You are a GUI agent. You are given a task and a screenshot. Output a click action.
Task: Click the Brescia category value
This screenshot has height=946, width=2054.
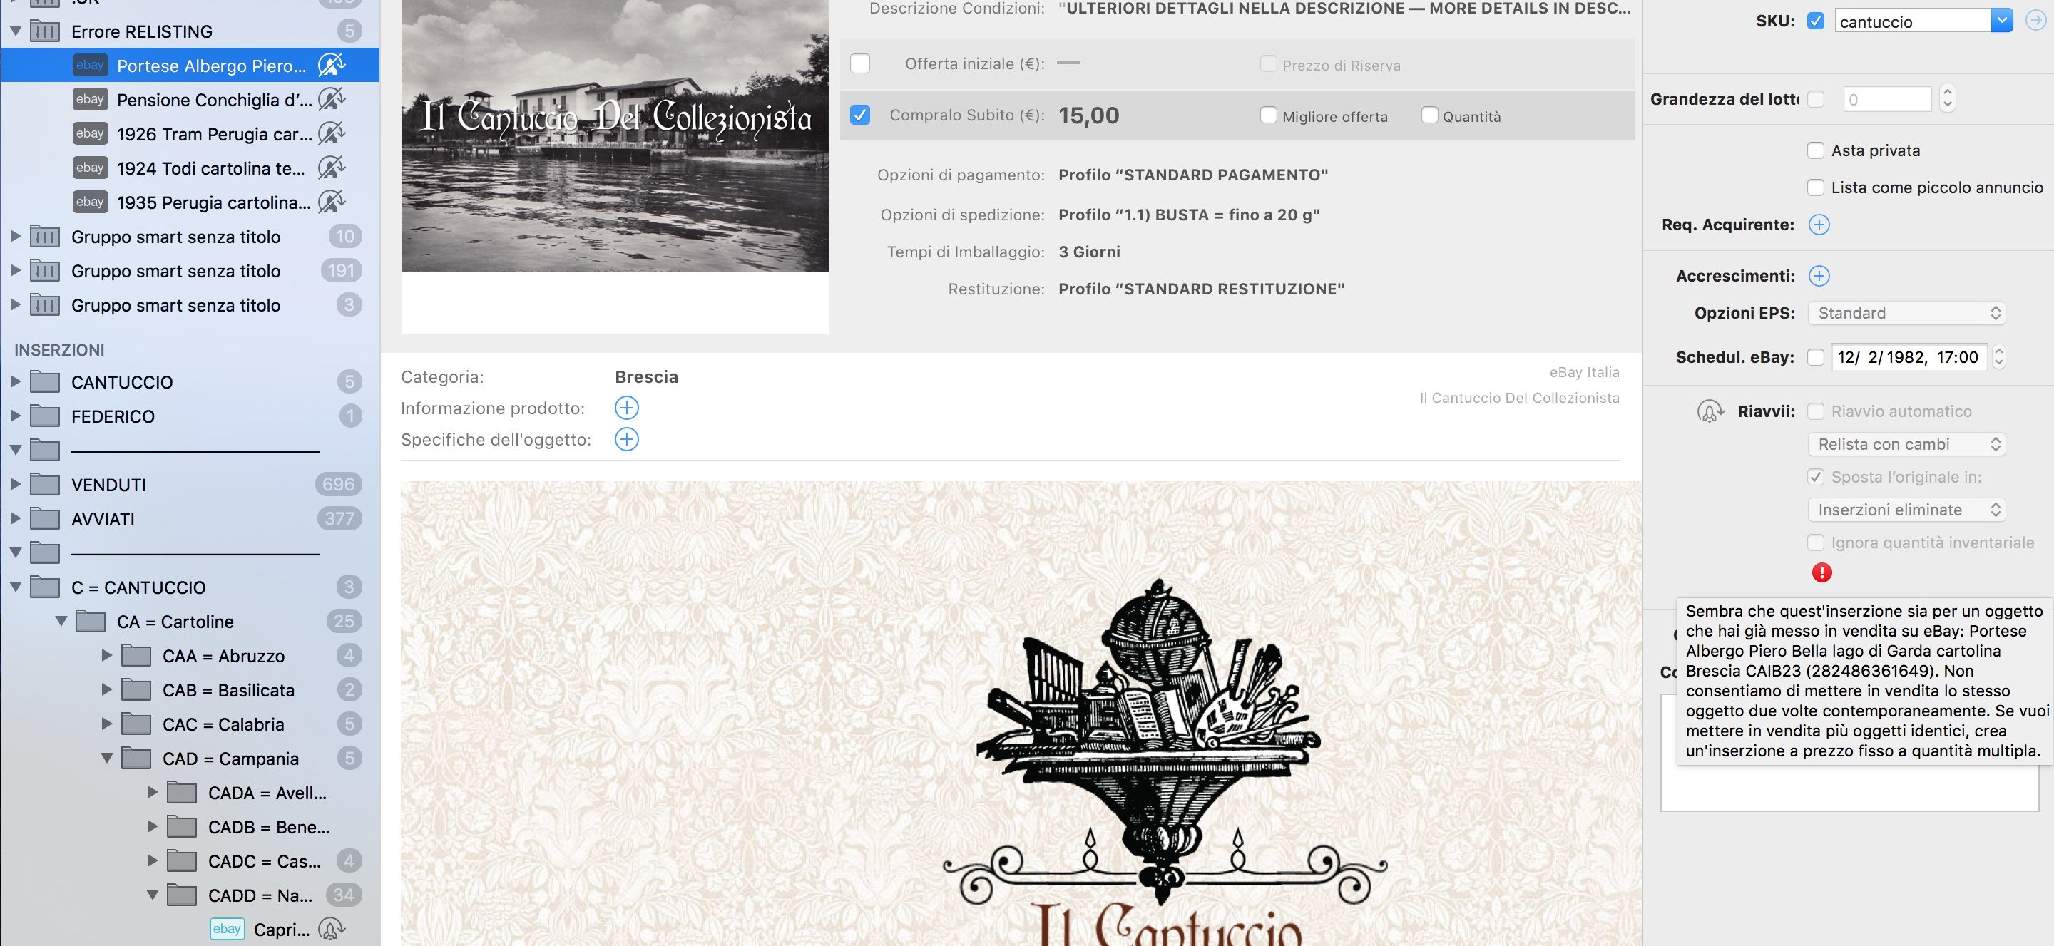(646, 377)
